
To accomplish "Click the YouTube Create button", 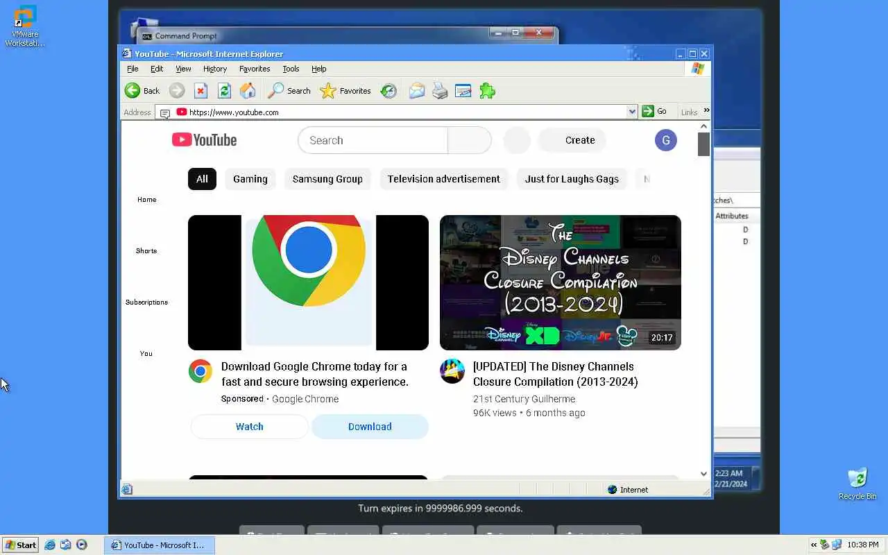I will click(572, 140).
